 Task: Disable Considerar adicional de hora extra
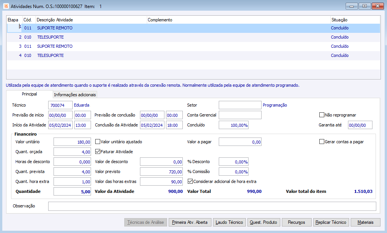(190, 181)
